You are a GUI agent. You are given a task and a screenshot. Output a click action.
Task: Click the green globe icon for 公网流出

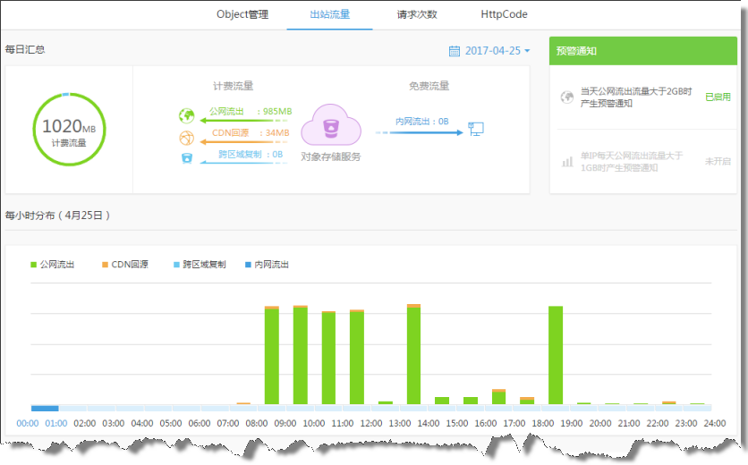click(186, 115)
